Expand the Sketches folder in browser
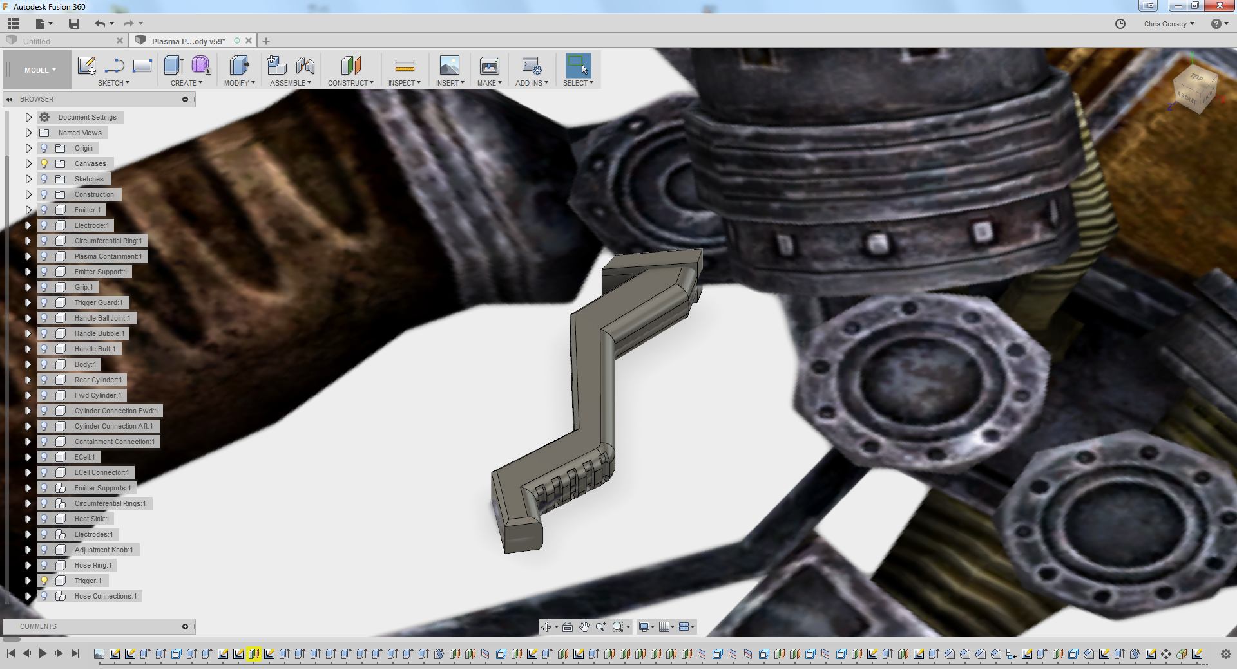This screenshot has width=1237, height=670. click(x=28, y=179)
